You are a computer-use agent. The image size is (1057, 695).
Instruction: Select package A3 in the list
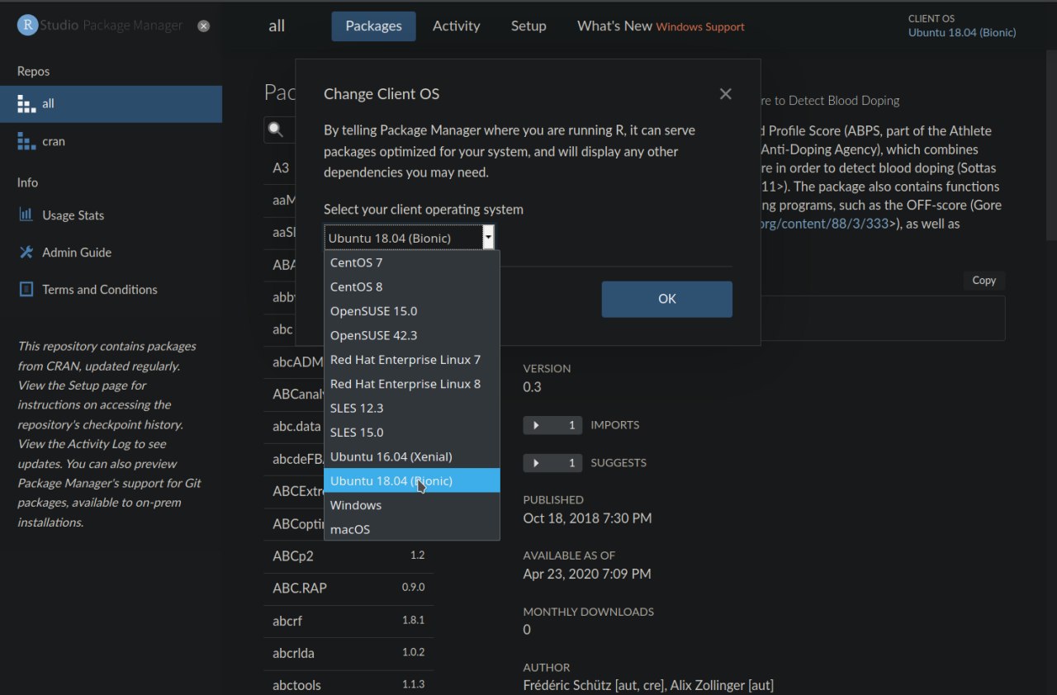coord(281,168)
